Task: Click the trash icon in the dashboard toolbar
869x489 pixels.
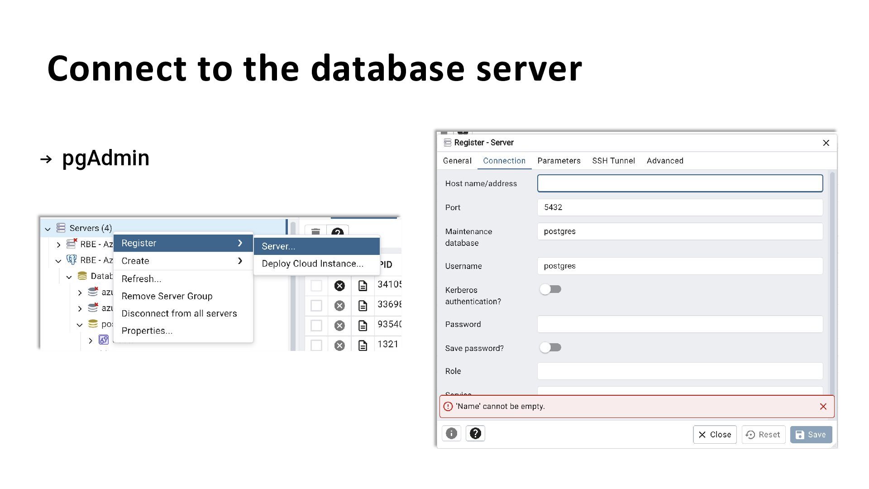Action: pyautogui.click(x=315, y=231)
